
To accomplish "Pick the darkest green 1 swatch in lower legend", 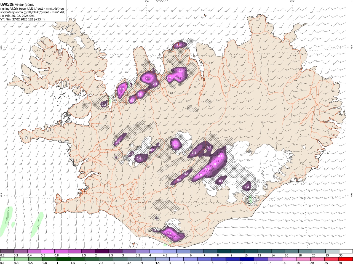I will pos(63,259).
